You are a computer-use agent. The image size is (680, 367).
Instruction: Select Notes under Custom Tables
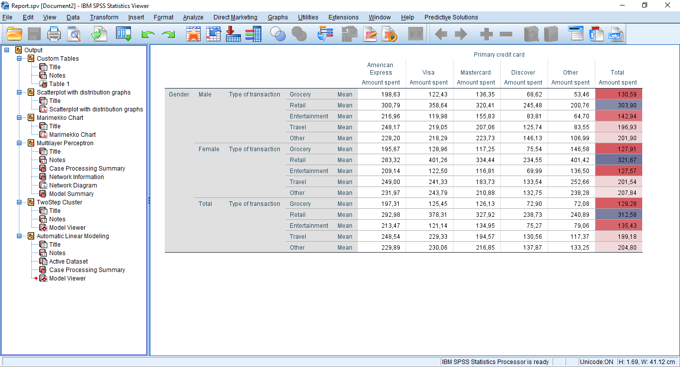[x=57, y=75]
